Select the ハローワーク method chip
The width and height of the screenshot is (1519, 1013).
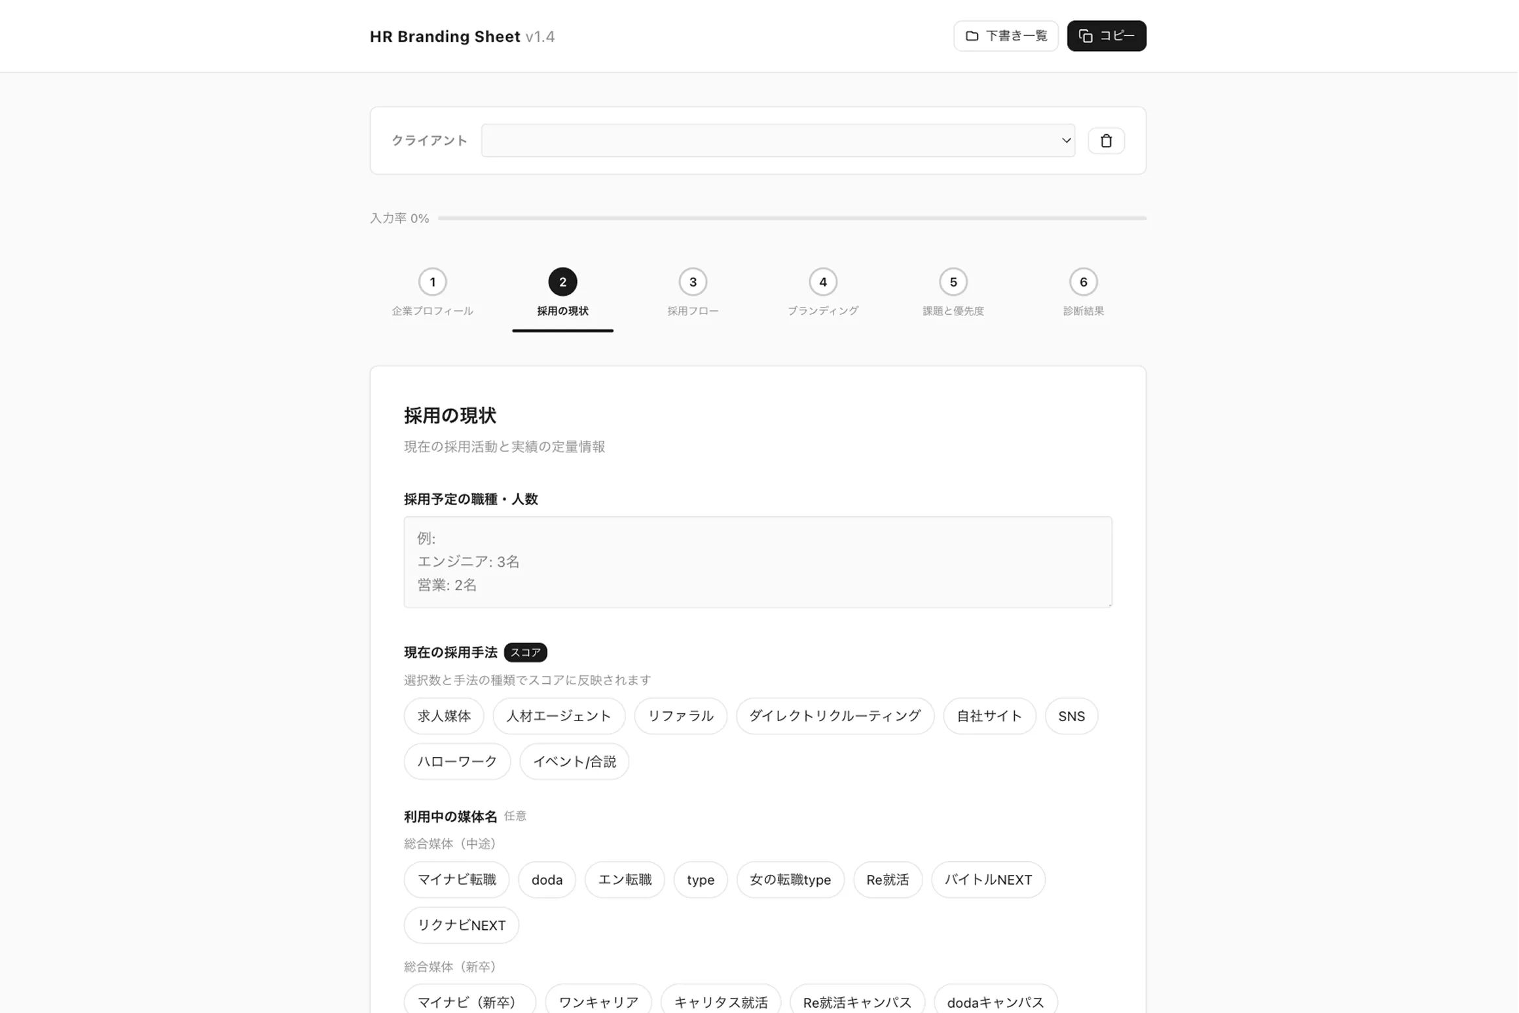[x=457, y=761]
